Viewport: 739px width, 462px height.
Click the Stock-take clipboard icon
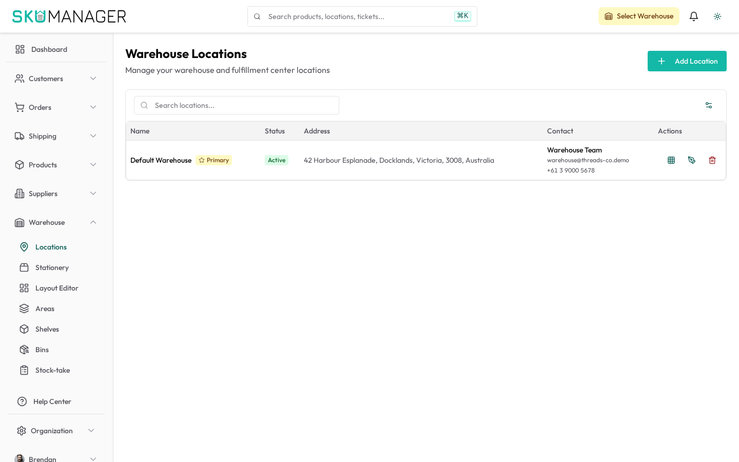click(24, 370)
